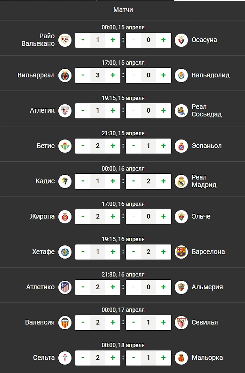Decrease Sevilla predicted goals

click(134, 323)
